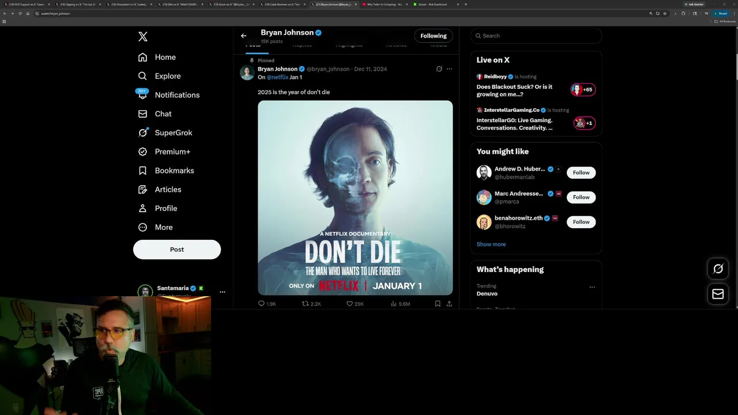738x415 pixels.
Task: Follow benahorowitz.eth
Action: click(581, 222)
